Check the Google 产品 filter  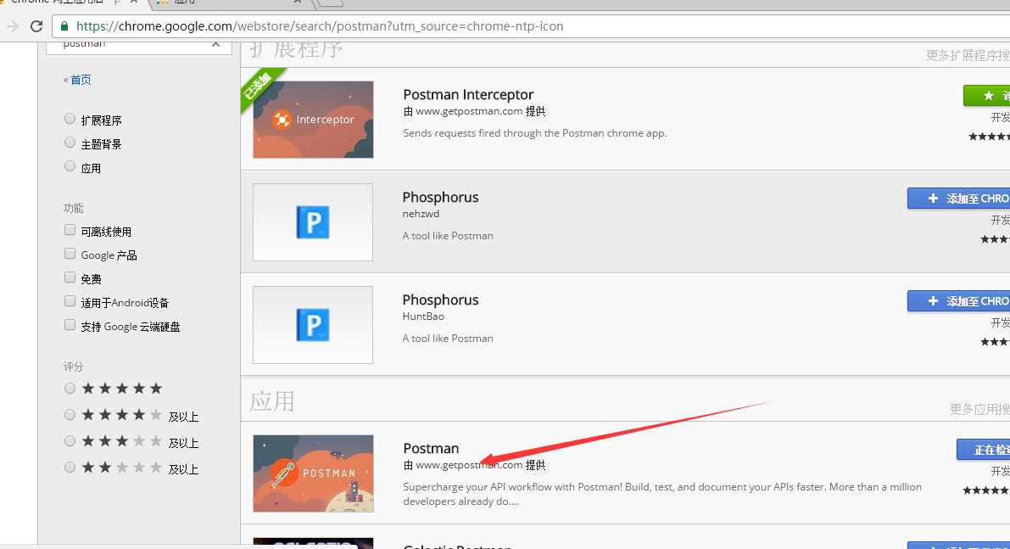coord(70,254)
